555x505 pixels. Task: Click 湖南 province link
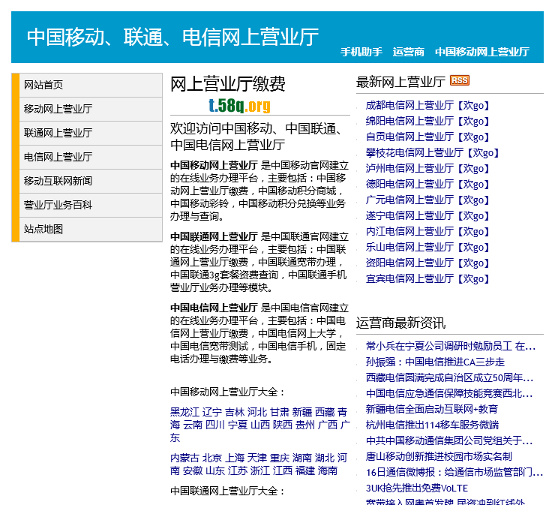coord(302,458)
